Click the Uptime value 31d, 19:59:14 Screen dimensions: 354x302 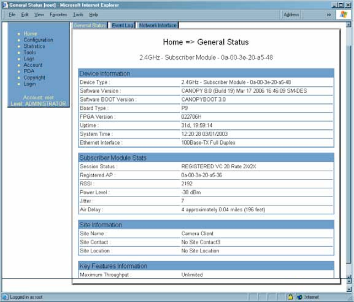click(197, 125)
